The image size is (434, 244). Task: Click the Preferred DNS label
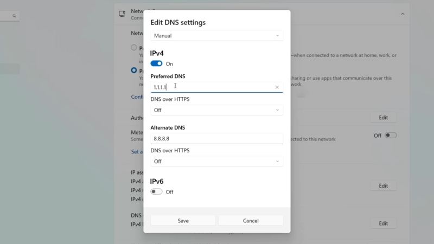(x=168, y=76)
